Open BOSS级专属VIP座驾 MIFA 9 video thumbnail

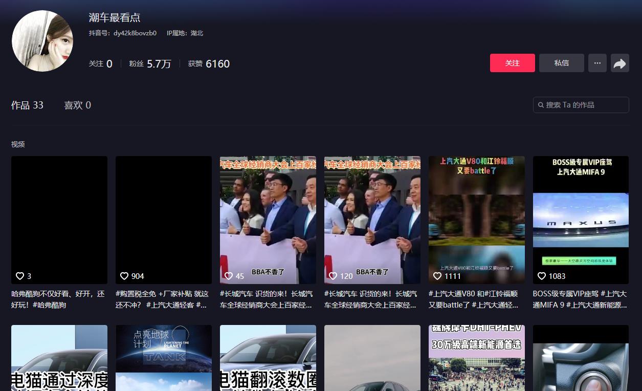tap(581, 220)
